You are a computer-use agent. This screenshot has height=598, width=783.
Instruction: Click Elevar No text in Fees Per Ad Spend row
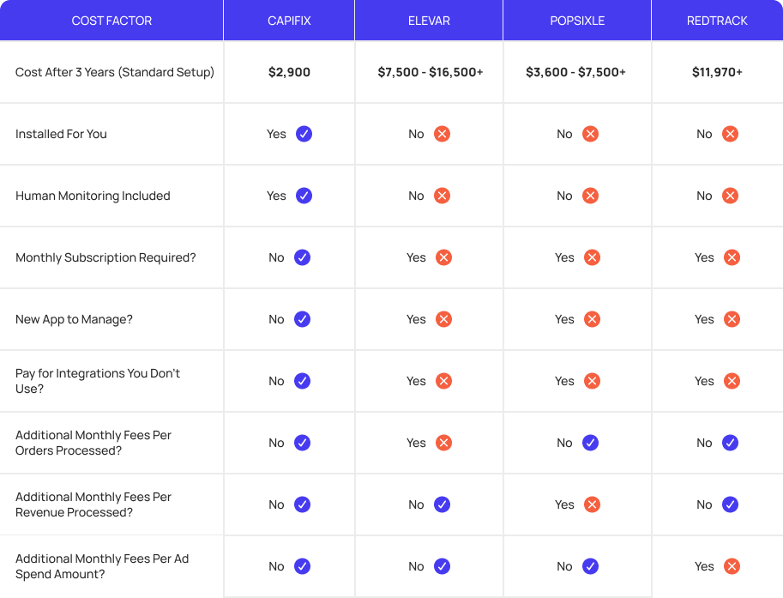pos(416,566)
